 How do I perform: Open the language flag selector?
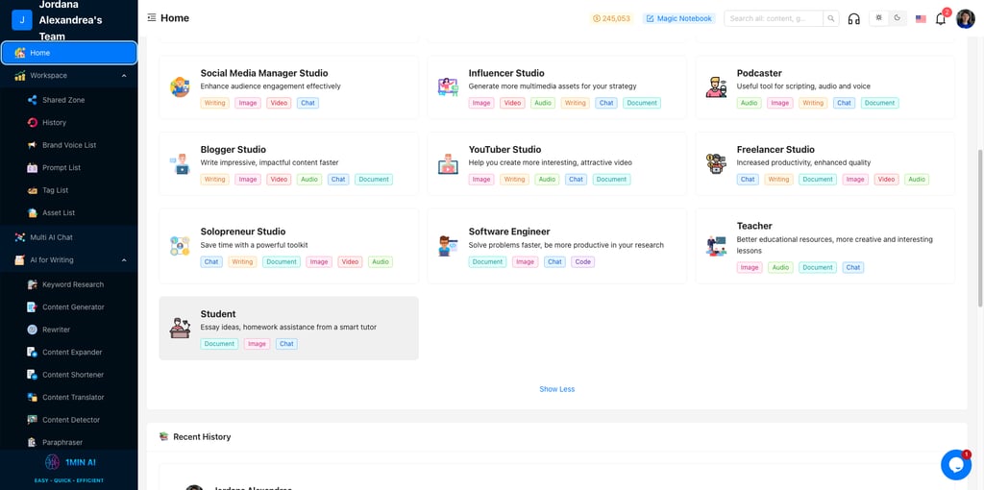click(x=921, y=19)
